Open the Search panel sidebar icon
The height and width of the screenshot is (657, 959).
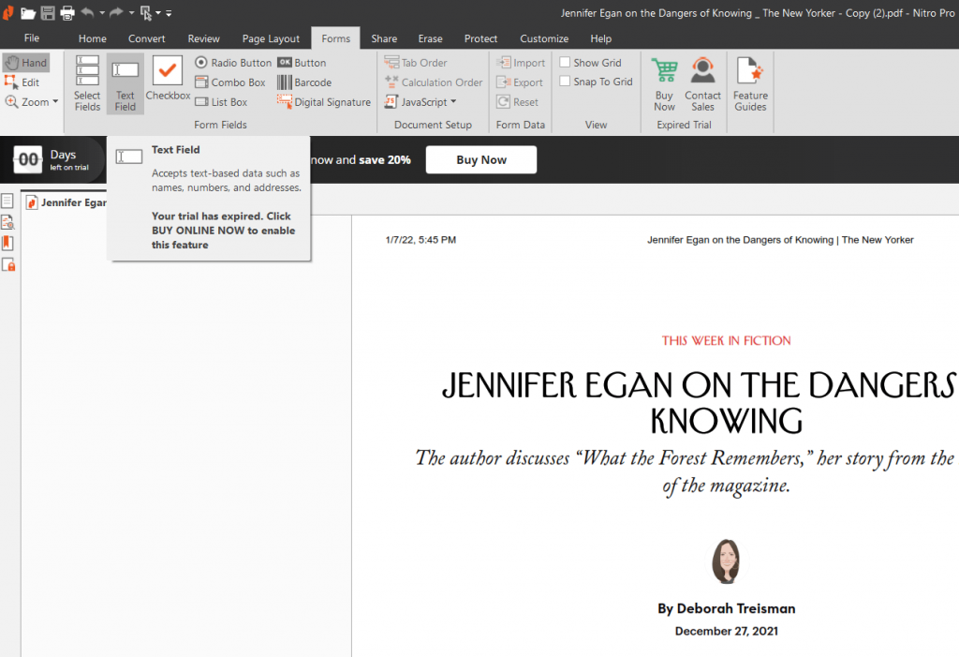[x=7, y=221]
